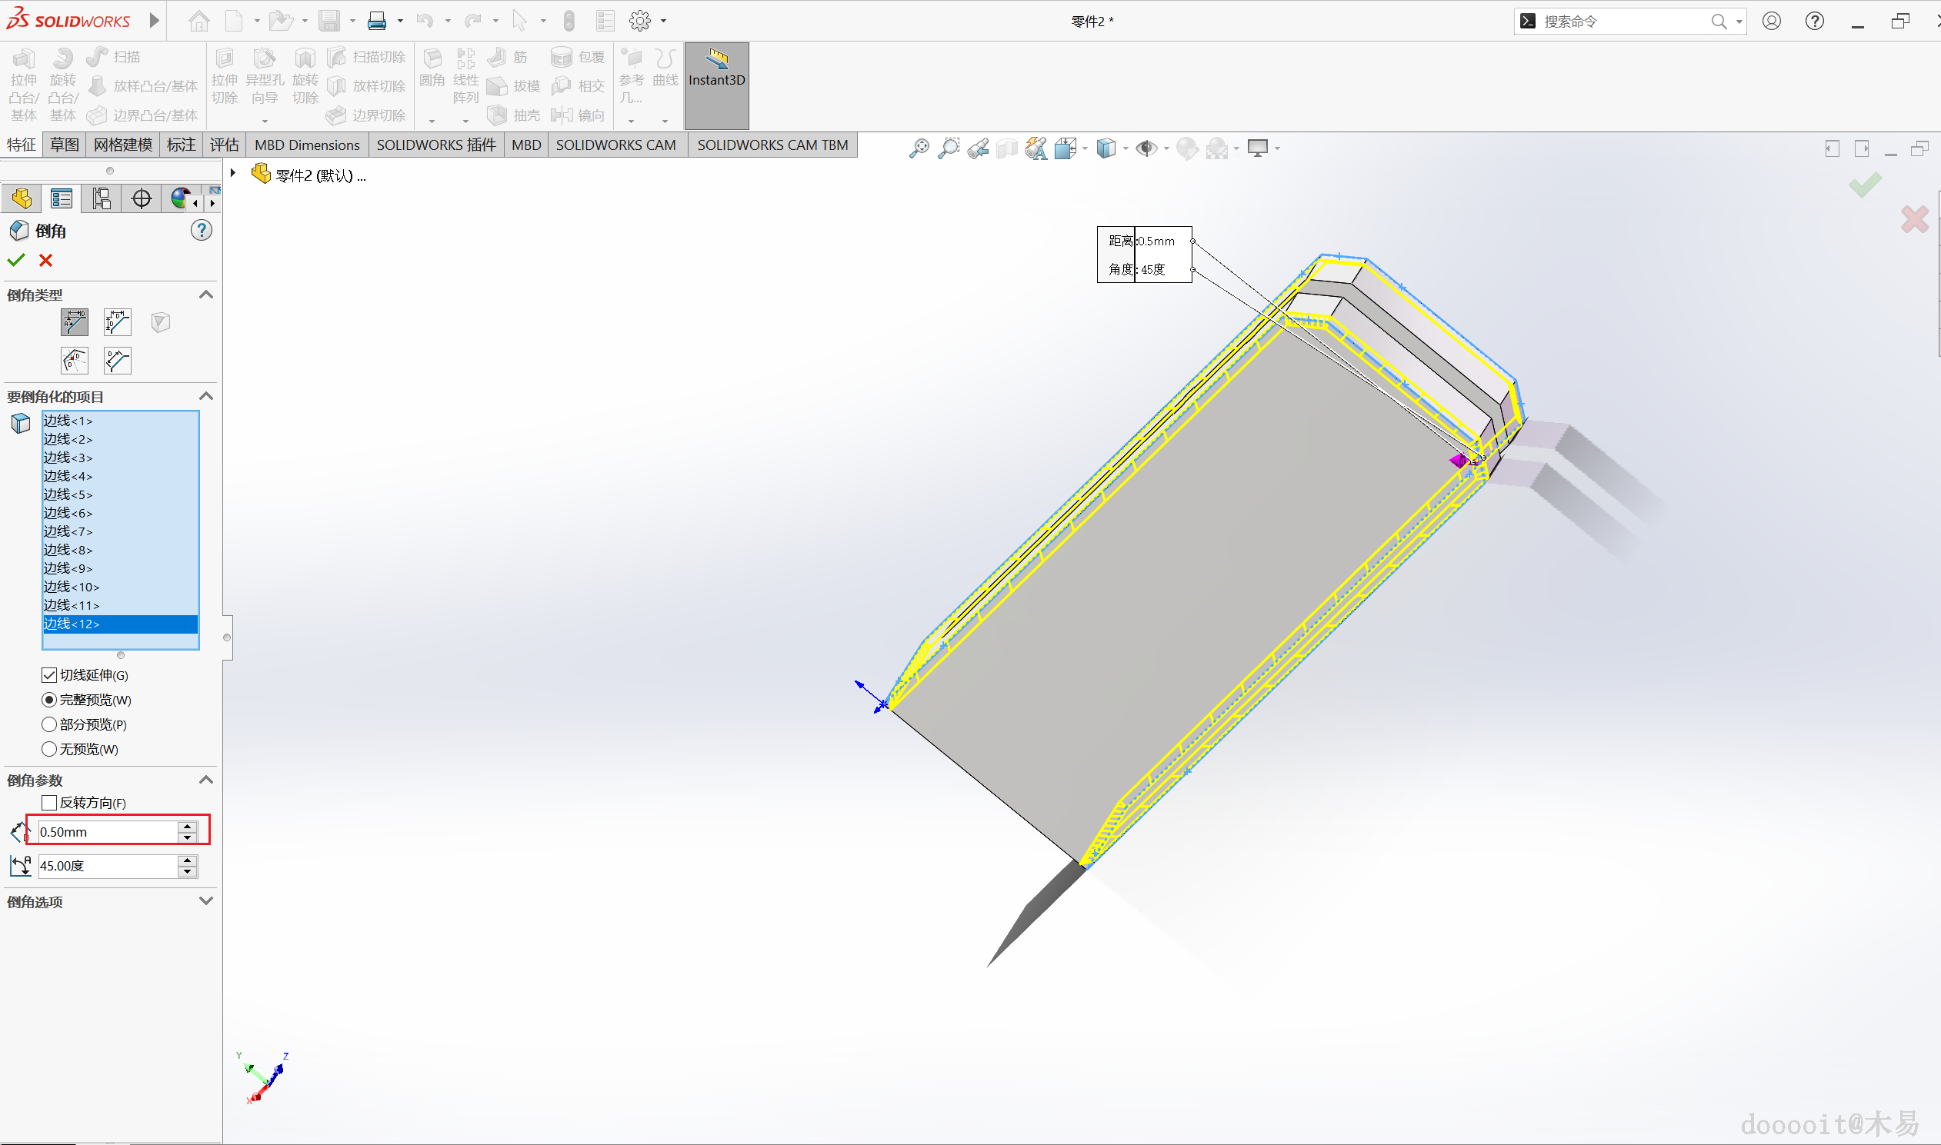Open the ConfigurationManager tab icon
The height and width of the screenshot is (1145, 1941).
coord(101,199)
